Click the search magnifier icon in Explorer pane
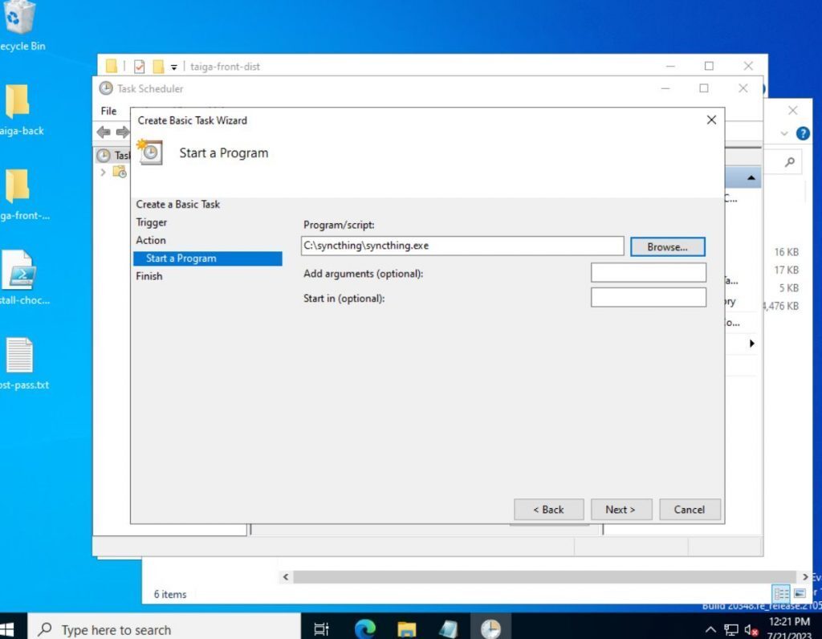This screenshot has height=639, width=822. 787,161
